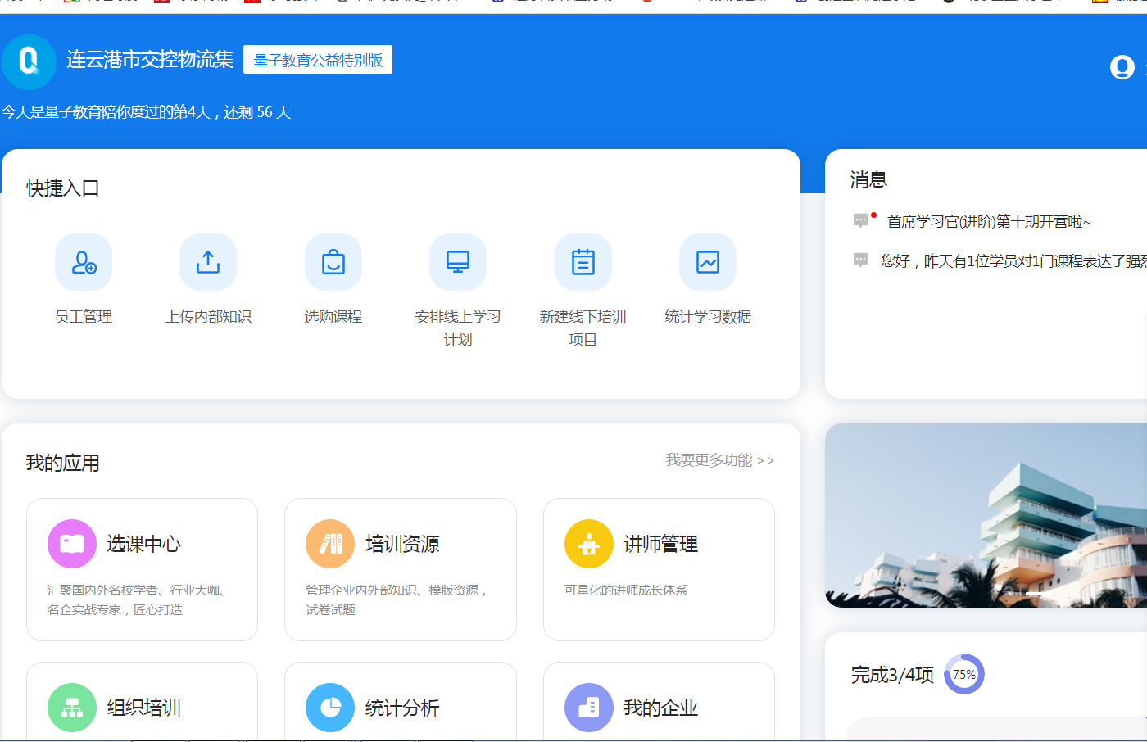Open the 选购课程 shopping bag icon
This screenshot has width=1147, height=742.
click(x=333, y=262)
